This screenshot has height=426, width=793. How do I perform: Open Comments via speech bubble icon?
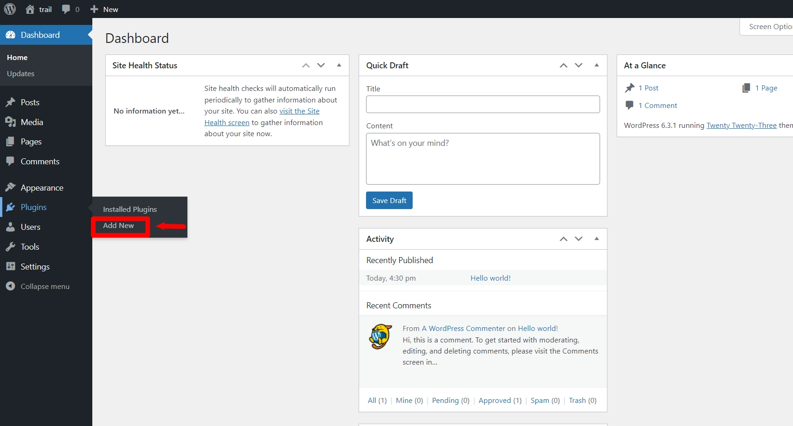coord(11,161)
